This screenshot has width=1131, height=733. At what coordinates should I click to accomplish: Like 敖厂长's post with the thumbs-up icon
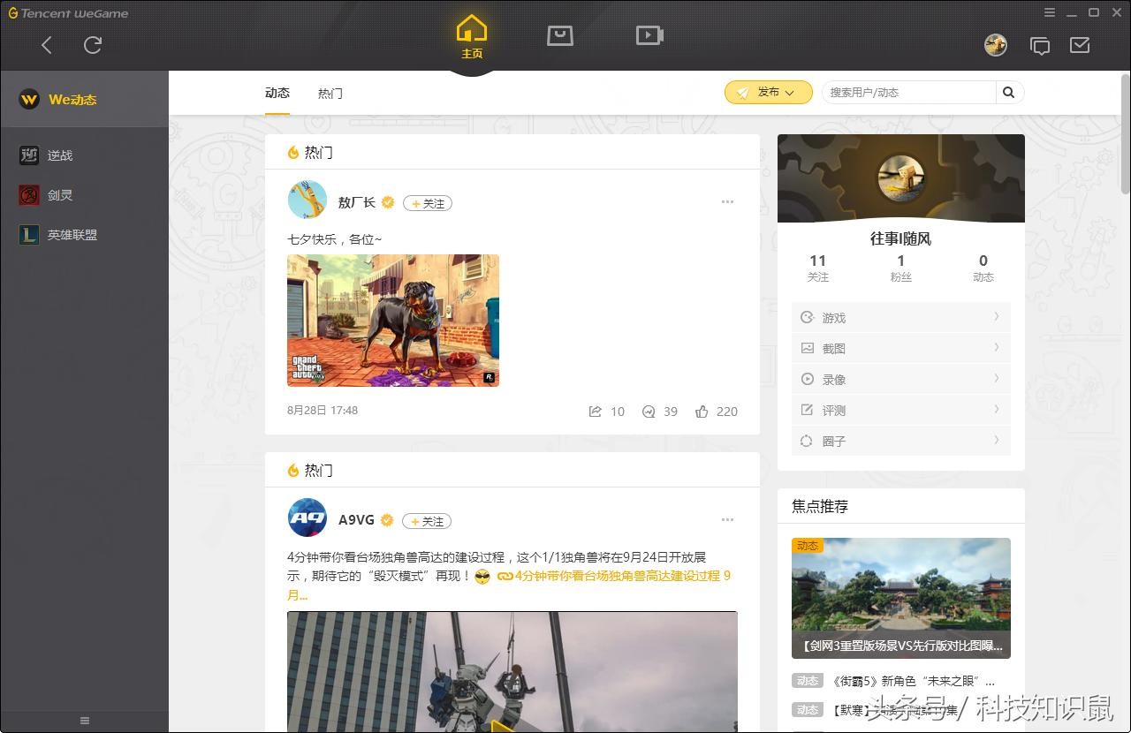(x=702, y=412)
